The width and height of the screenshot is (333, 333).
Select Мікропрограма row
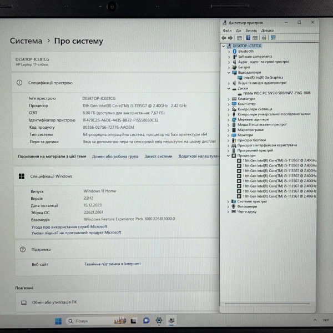click(x=251, y=130)
